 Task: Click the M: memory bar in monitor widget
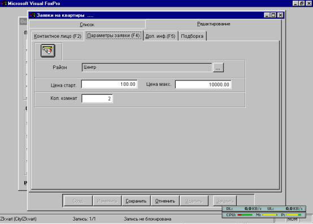coord(269,215)
